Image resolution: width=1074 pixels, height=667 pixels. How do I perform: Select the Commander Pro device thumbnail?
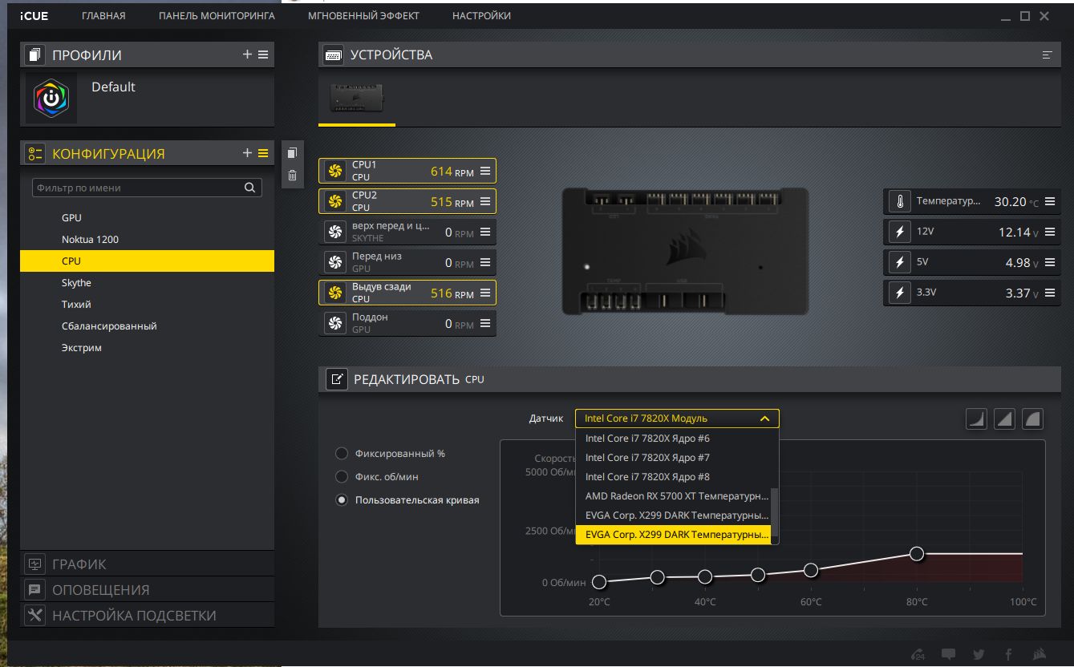click(357, 99)
